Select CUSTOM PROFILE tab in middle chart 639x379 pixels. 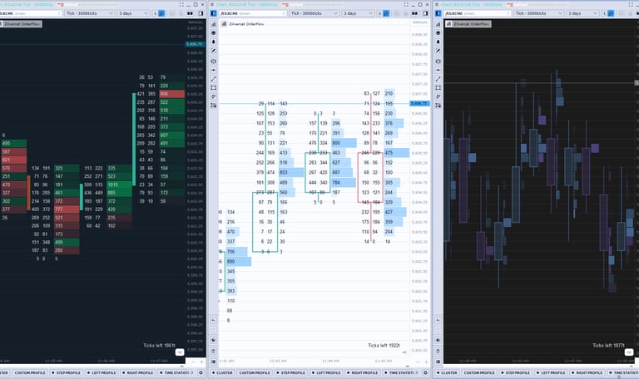[x=255, y=372]
